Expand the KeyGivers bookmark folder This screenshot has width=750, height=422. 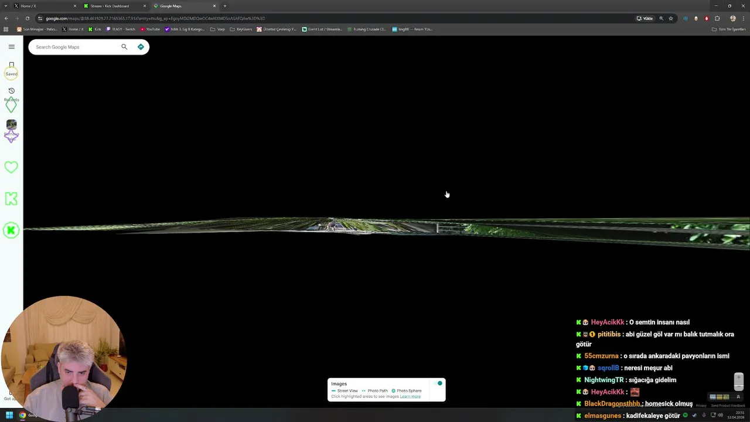coord(241,29)
